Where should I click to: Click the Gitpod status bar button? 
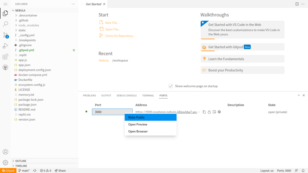click(x=8, y=171)
